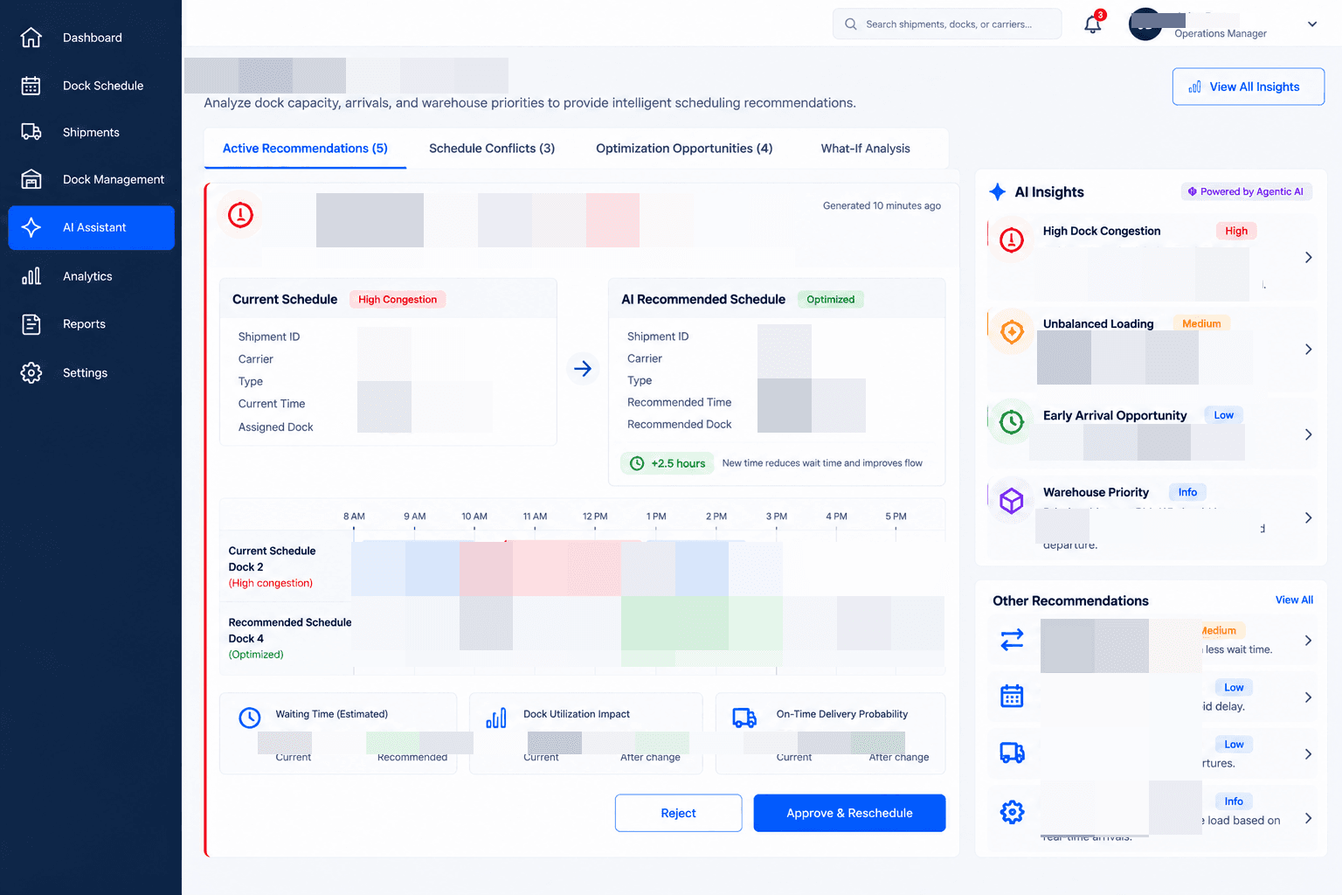The height and width of the screenshot is (895, 1342).
Task: Click the 12 PM timeline marker
Action: 595,517
